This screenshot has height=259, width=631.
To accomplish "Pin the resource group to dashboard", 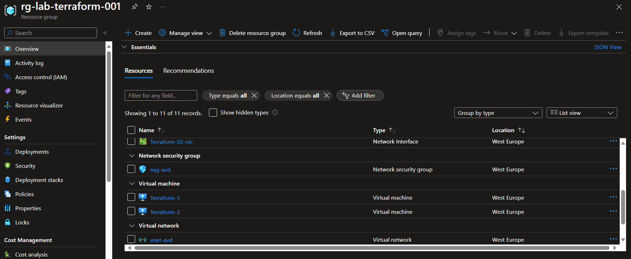I will tap(134, 7).
